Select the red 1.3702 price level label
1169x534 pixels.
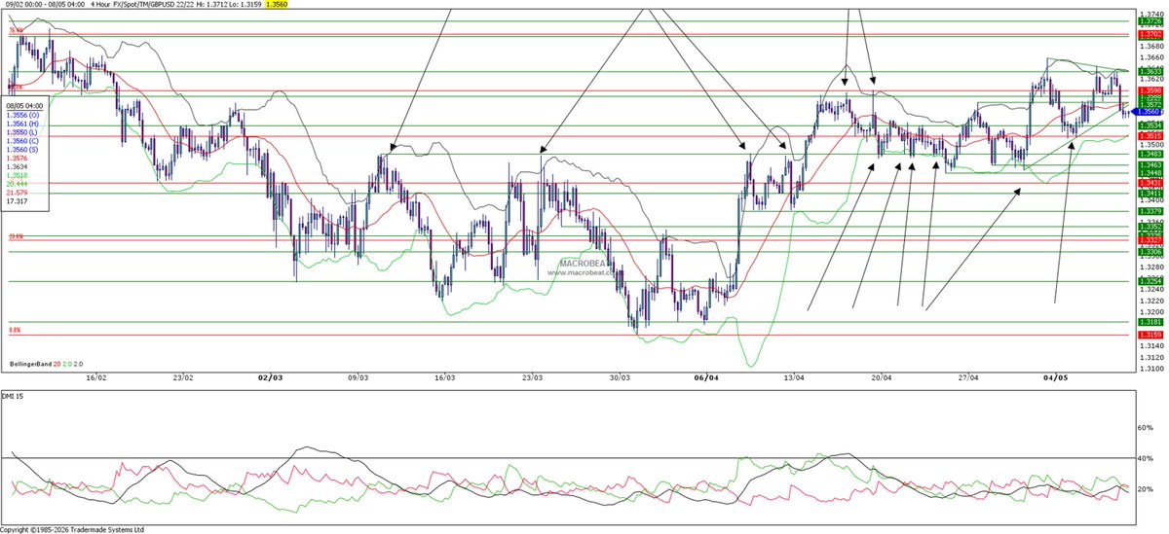1150,34
